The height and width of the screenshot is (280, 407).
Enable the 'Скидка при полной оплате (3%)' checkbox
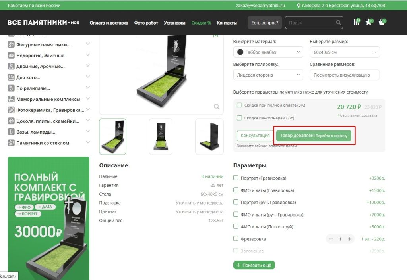click(x=239, y=104)
